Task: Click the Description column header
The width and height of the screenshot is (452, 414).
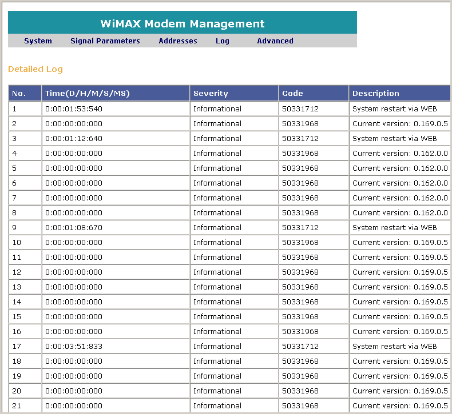Action: 399,93
